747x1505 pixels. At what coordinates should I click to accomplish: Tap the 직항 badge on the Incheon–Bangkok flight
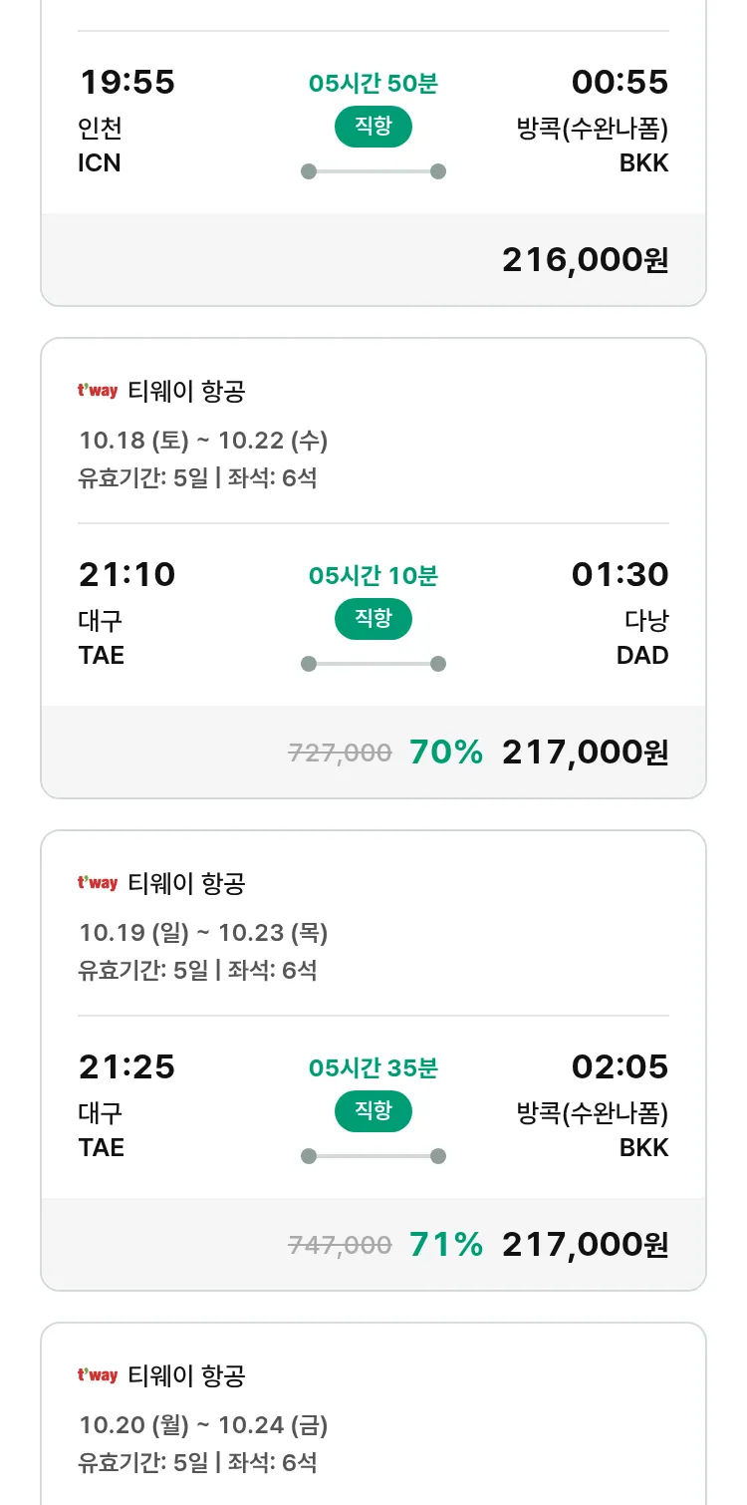(x=373, y=127)
